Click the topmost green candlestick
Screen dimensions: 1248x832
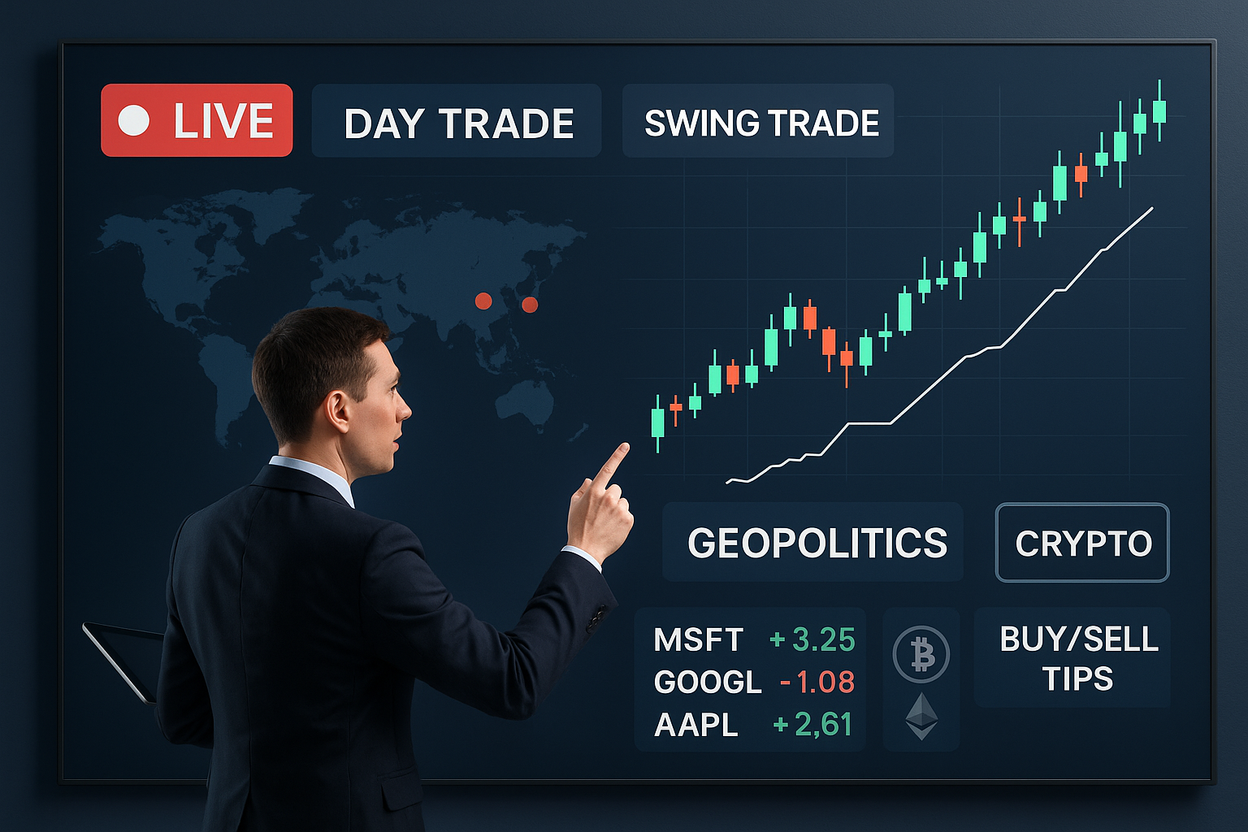point(1159,110)
